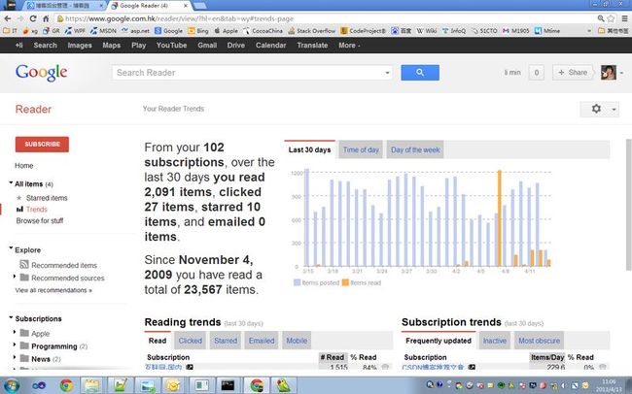This screenshot has width=632, height=394.
Task: Open the dropdown arrow beside the settings gear
Action: 614,109
